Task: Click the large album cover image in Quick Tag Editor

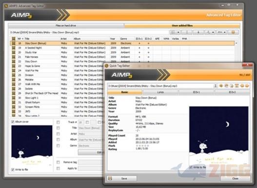Action: (x=219, y=136)
